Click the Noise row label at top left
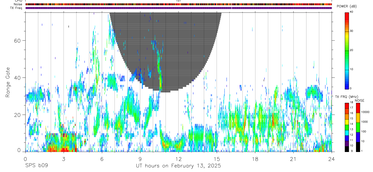Viewport: 373px width, 172px height. [18, 4]
